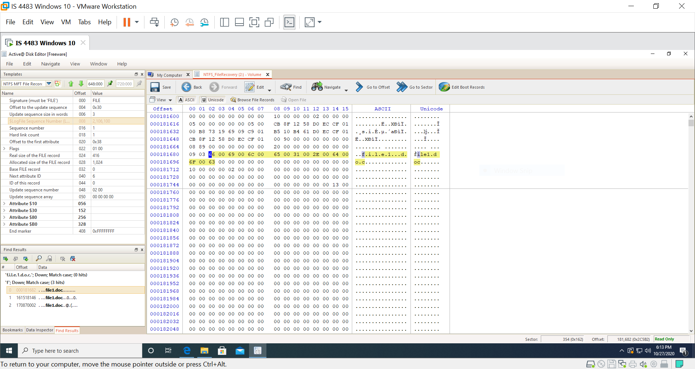695x369 pixels.
Task: Expand the Attribute $10 entry
Action: click(x=5, y=203)
